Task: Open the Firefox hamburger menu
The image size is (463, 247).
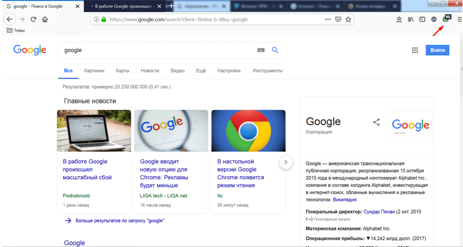Action: 459,20
